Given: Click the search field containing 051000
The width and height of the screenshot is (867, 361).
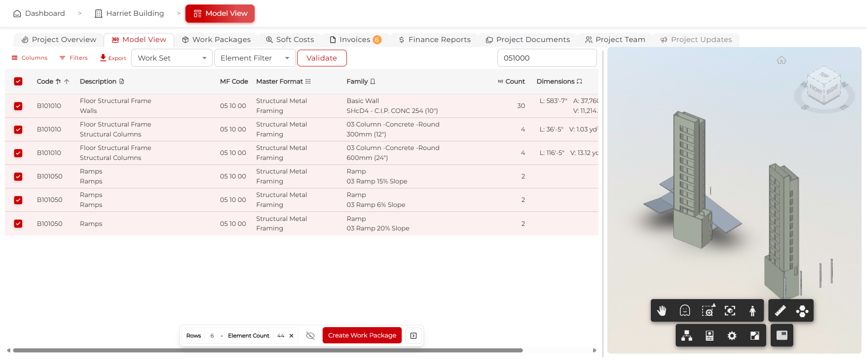Looking at the screenshot, I should pos(547,58).
